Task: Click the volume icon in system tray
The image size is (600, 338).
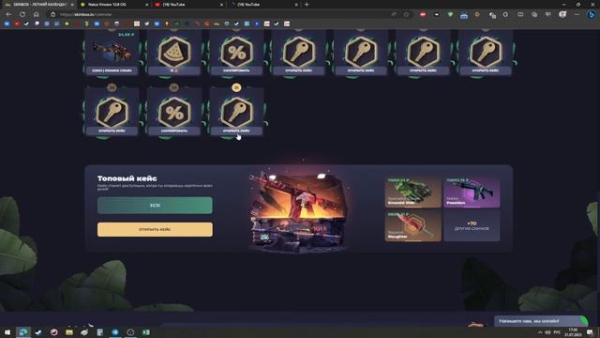Action: (x=547, y=332)
